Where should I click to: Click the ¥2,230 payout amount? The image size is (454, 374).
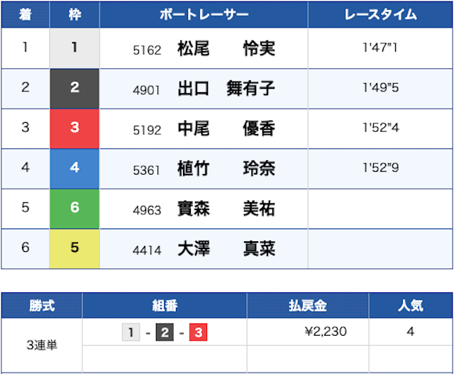coord(325,332)
